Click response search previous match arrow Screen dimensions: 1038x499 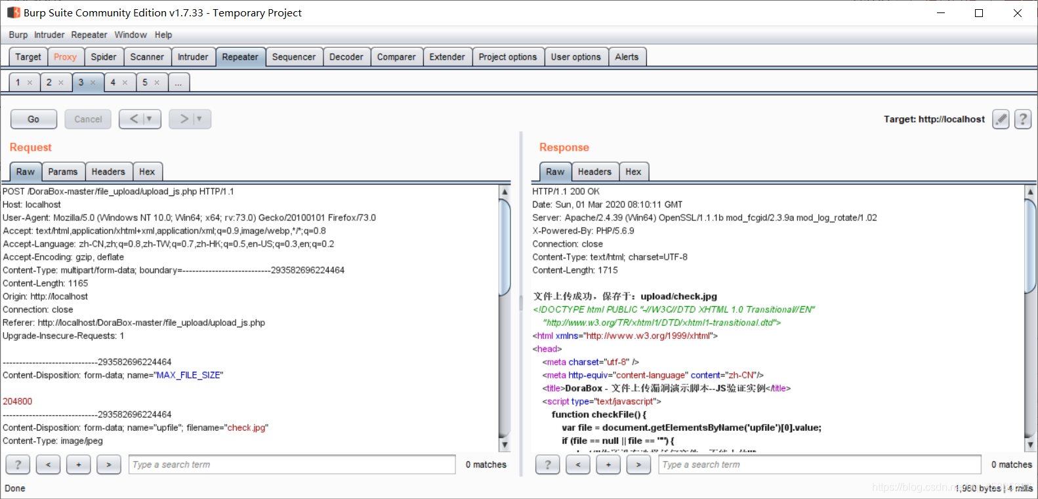pyautogui.click(x=578, y=464)
